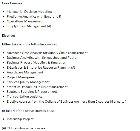Click Advanced Case Analysis for Supply Chain Management
This screenshot has width=140, height=131.
[47, 53]
